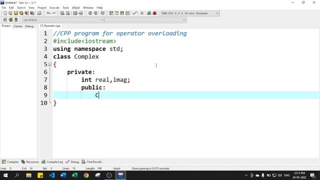Open the Help menu

tap(99, 7)
